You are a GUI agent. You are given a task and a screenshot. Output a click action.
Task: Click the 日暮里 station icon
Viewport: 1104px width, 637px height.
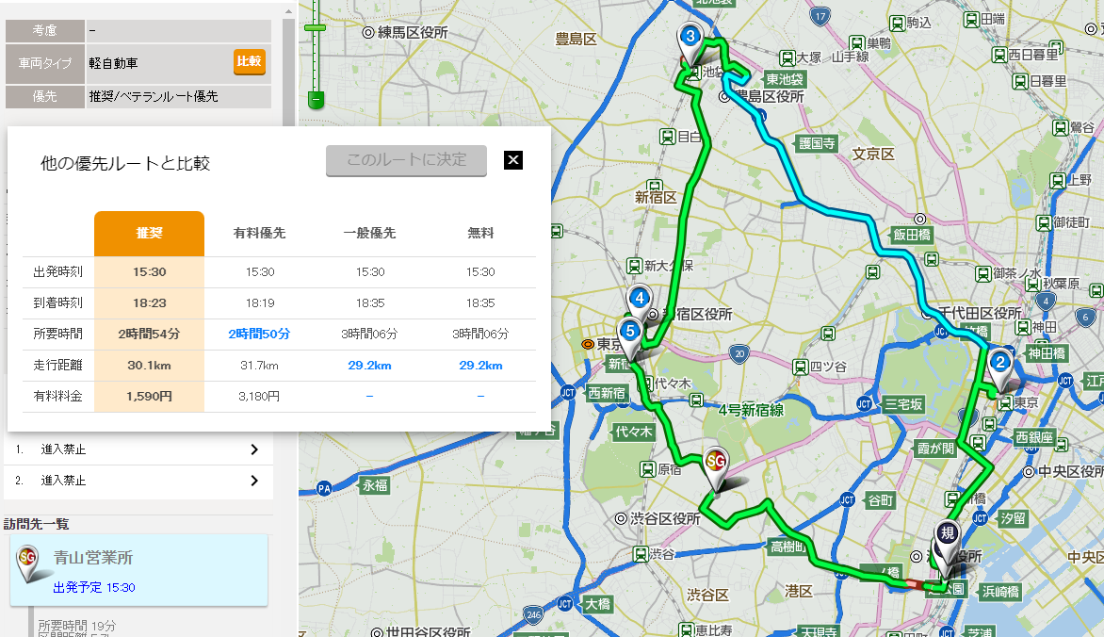pos(1020,82)
